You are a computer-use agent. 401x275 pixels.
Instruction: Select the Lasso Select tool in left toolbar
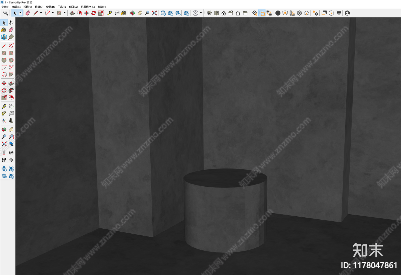11,23
